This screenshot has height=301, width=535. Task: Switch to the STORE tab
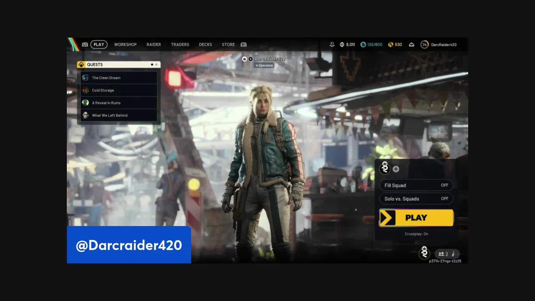(228, 44)
